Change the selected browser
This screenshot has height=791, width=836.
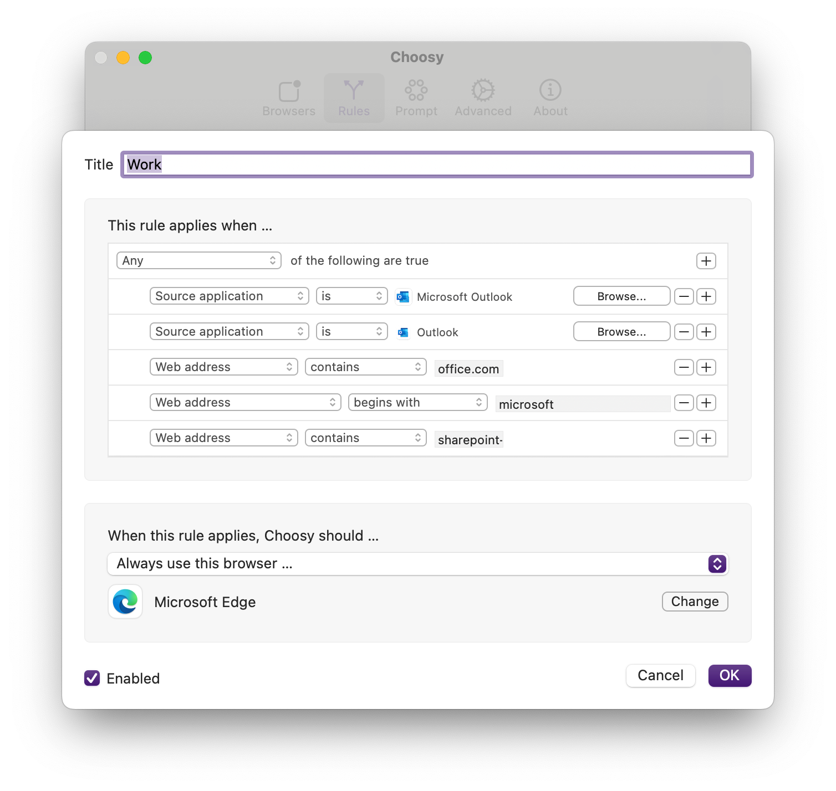point(695,602)
